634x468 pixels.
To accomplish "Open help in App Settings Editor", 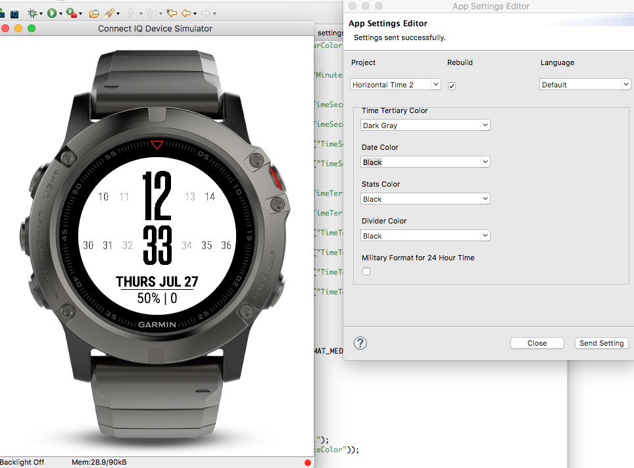I will 360,343.
